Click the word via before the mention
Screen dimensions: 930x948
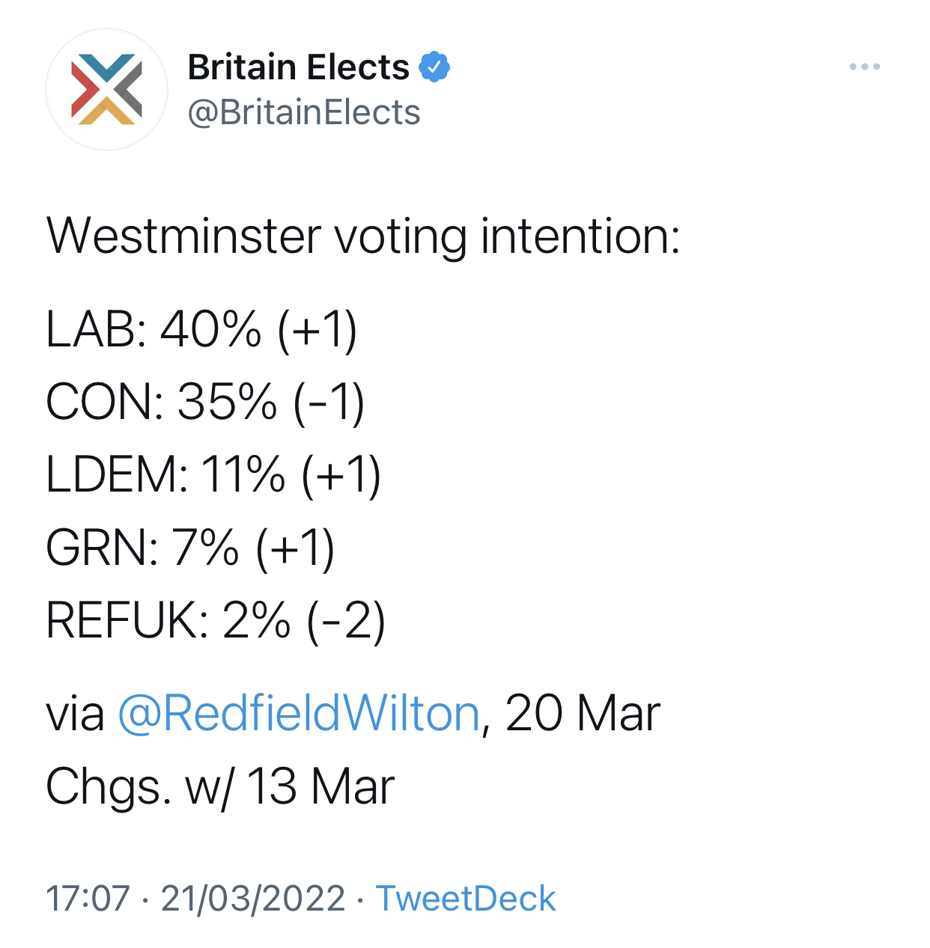75,713
